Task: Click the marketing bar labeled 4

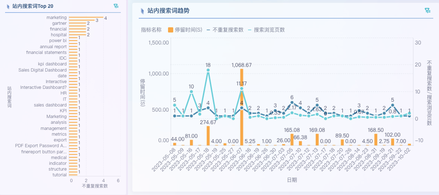Action: point(86,17)
